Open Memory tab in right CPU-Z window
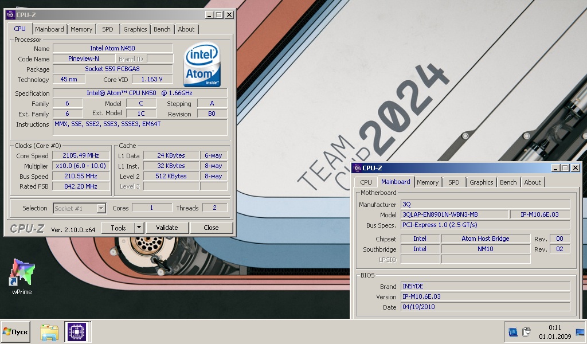587x344 pixels. [x=428, y=182]
